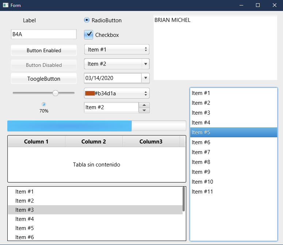Select Item #8 in right list
The height and width of the screenshot is (245, 283).
pos(234,162)
